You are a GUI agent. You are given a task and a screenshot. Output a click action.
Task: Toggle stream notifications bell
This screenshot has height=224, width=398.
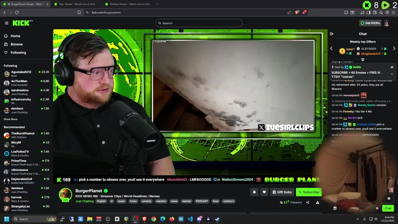254,192
